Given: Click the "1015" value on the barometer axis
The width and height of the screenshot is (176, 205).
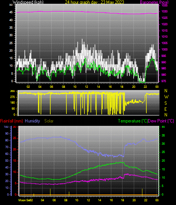Looking at the screenshot, I should coord(164,31).
